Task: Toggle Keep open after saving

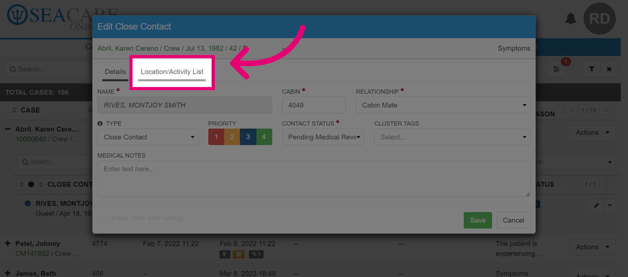Action: click(x=104, y=218)
